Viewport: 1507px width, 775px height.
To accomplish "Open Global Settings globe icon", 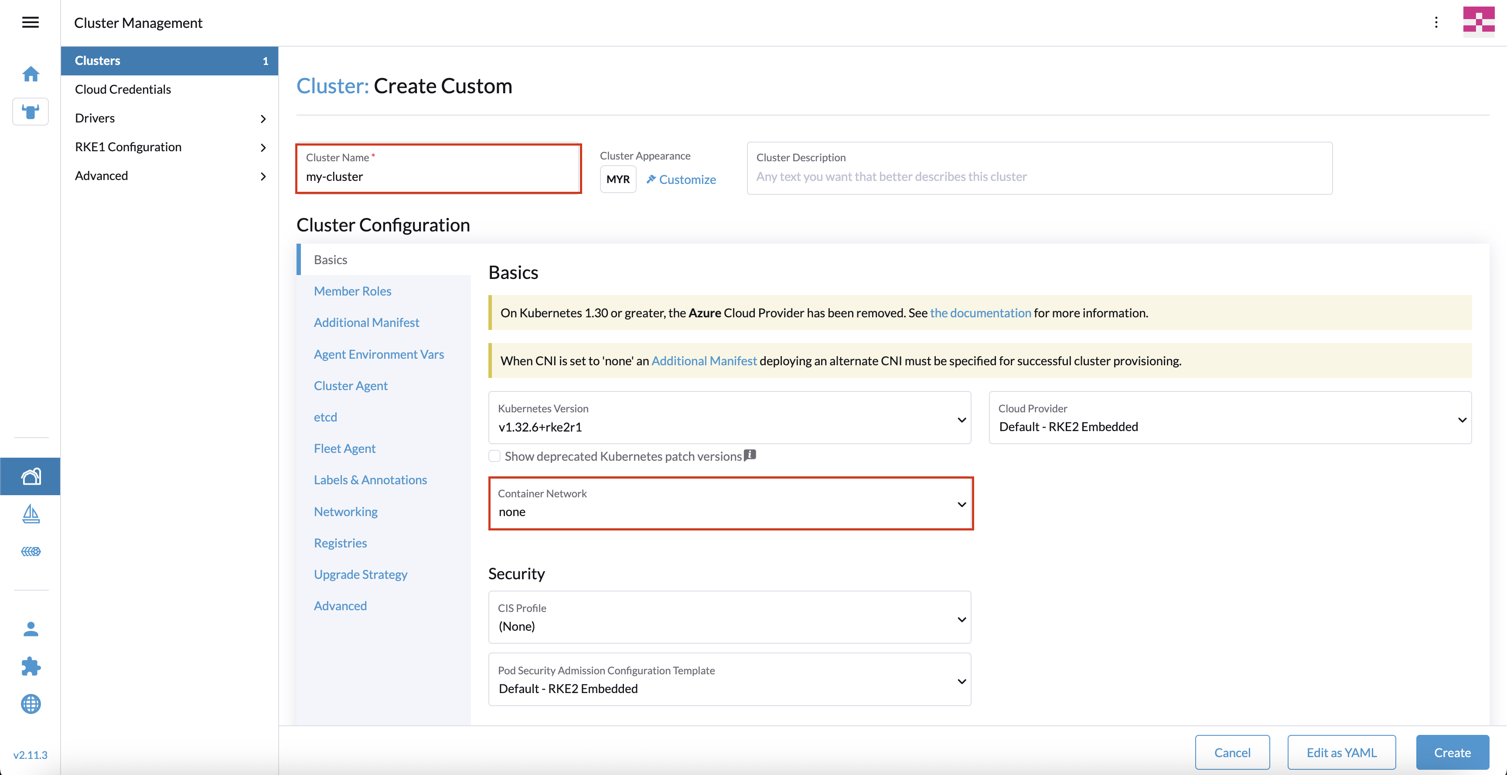I will pos(31,704).
